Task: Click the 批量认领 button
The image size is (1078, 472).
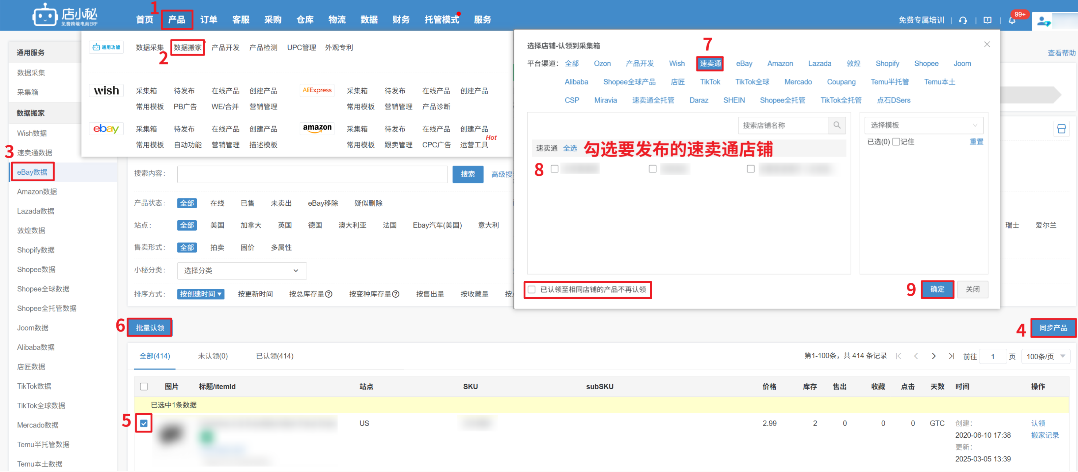Action: tap(150, 328)
